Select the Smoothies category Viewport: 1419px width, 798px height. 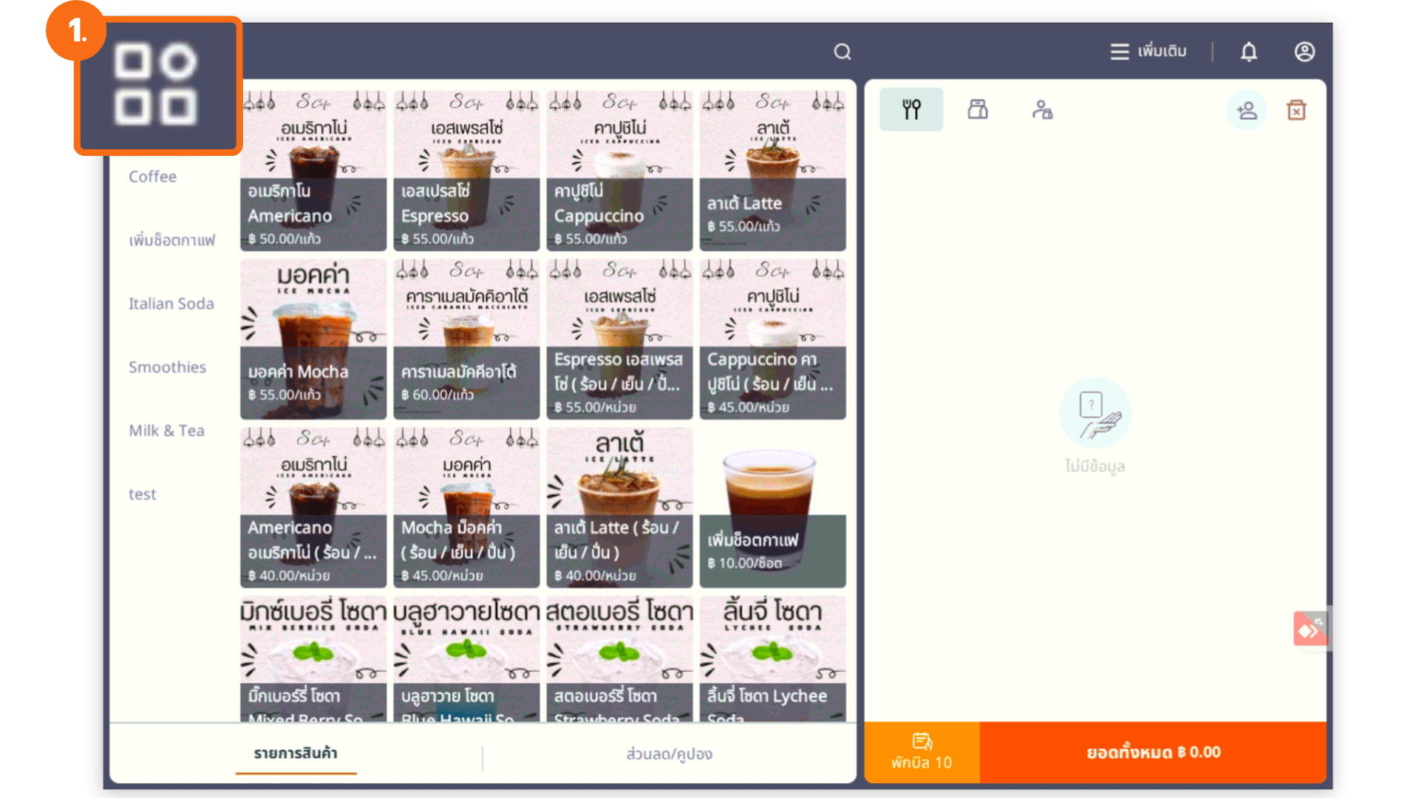click(x=167, y=367)
